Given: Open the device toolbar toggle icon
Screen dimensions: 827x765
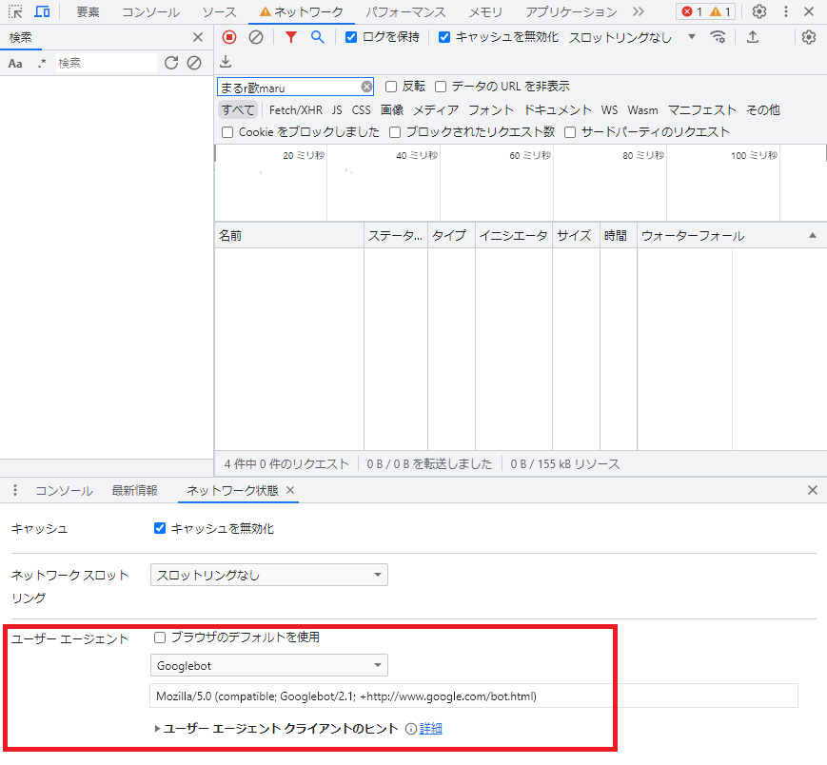Looking at the screenshot, I should (42, 12).
